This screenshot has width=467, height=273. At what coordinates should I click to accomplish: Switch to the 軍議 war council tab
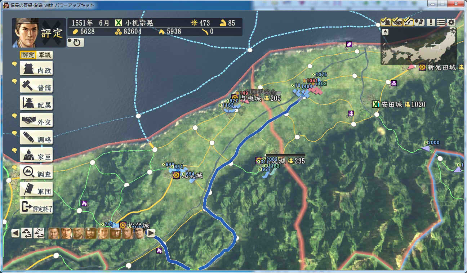[45, 55]
